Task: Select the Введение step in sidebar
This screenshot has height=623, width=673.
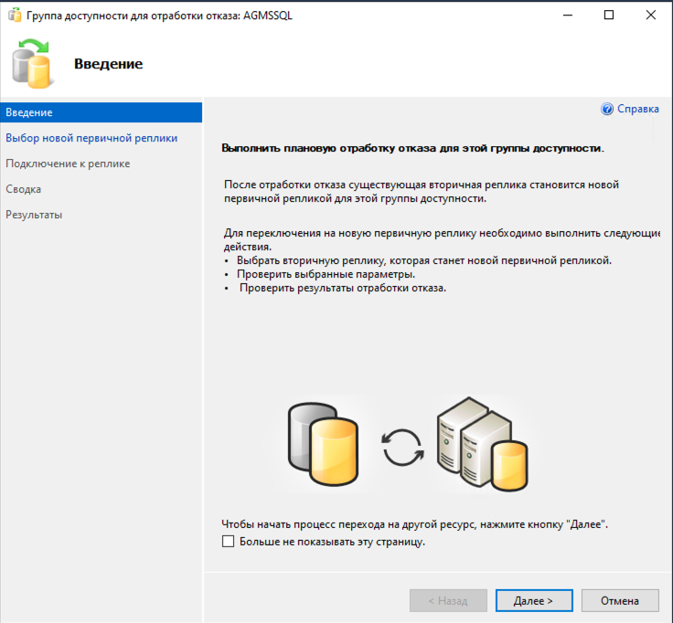Action: [x=101, y=112]
